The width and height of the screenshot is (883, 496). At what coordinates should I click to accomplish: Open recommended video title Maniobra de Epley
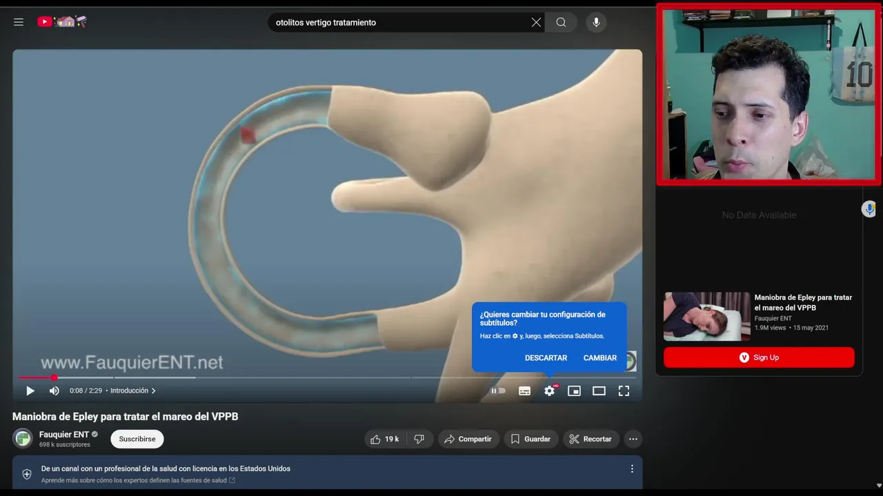click(803, 302)
